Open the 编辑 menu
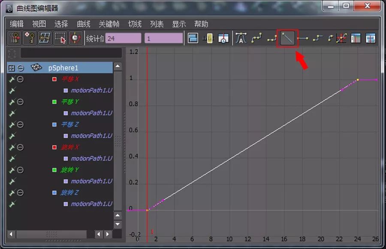 (x=16, y=24)
